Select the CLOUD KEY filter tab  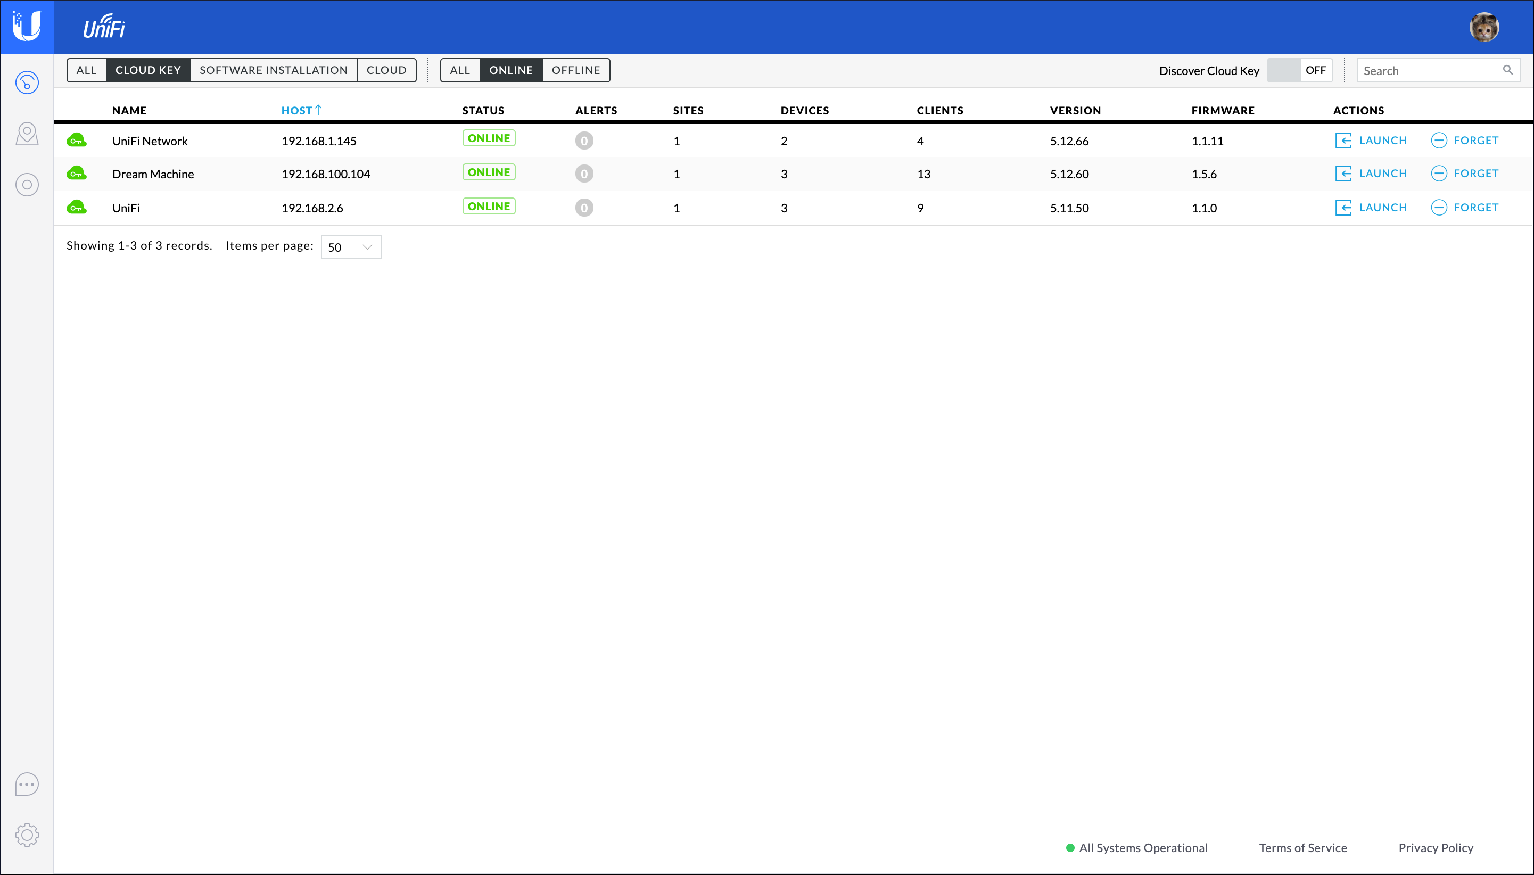[148, 70]
